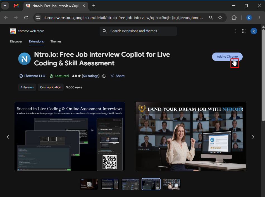View site information icon in address bar
The height and width of the screenshot is (197, 265).
(38, 18)
